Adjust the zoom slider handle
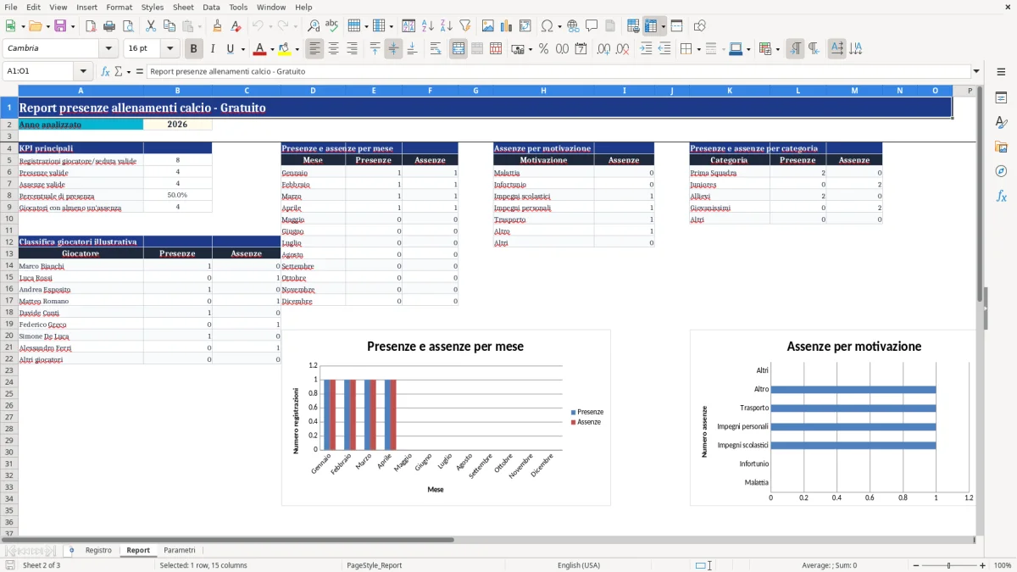 (x=949, y=565)
